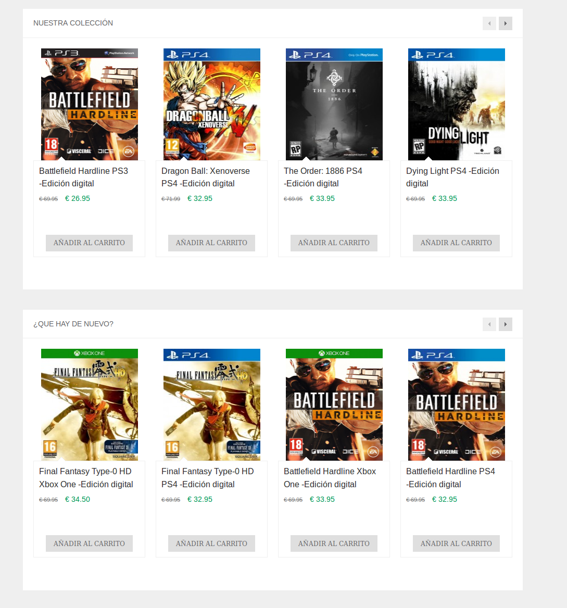Viewport: 567px width, 608px height.
Task: Open The Order: 1886 cover image
Action: (x=334, y=104)
